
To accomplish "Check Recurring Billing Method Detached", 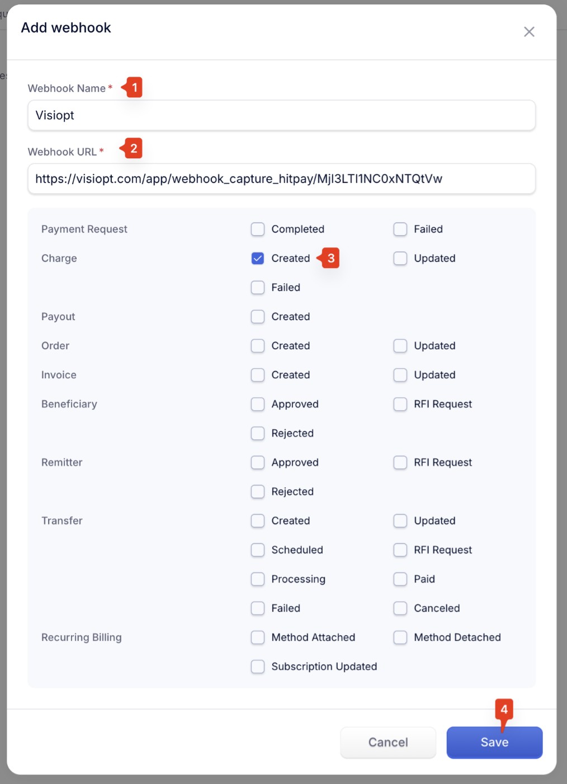I will (x=400, y=637).
